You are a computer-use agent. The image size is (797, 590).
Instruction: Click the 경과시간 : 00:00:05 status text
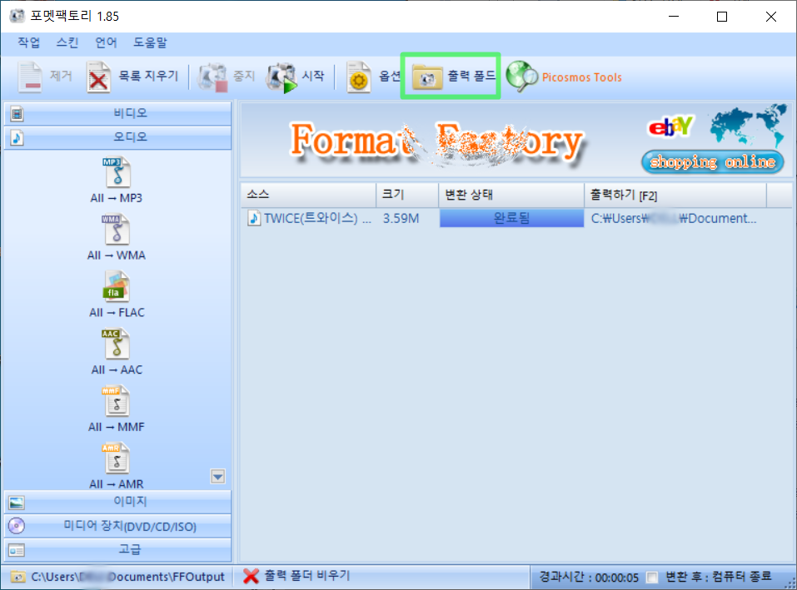[x=589, y=578]
